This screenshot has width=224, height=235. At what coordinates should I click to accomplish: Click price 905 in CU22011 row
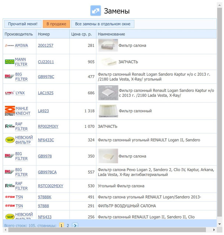[x=91, y=62]
